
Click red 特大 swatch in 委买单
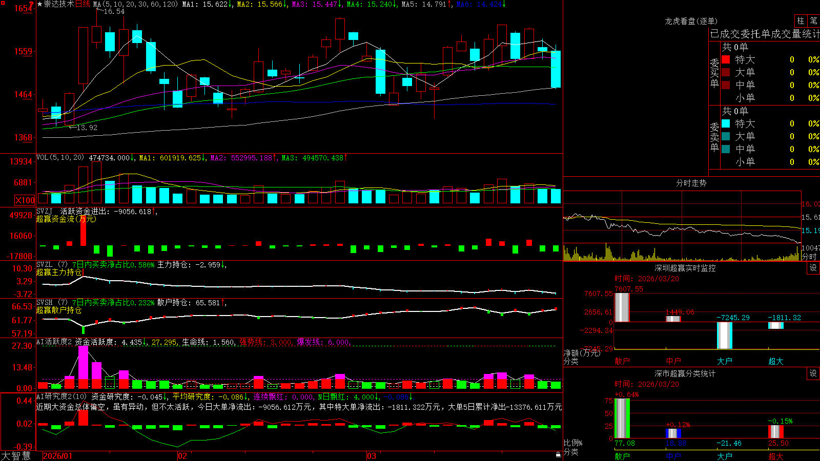pos(726,59)
